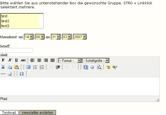166x115 pixels.
Task: Insert a numbered list
Action: 42,67
